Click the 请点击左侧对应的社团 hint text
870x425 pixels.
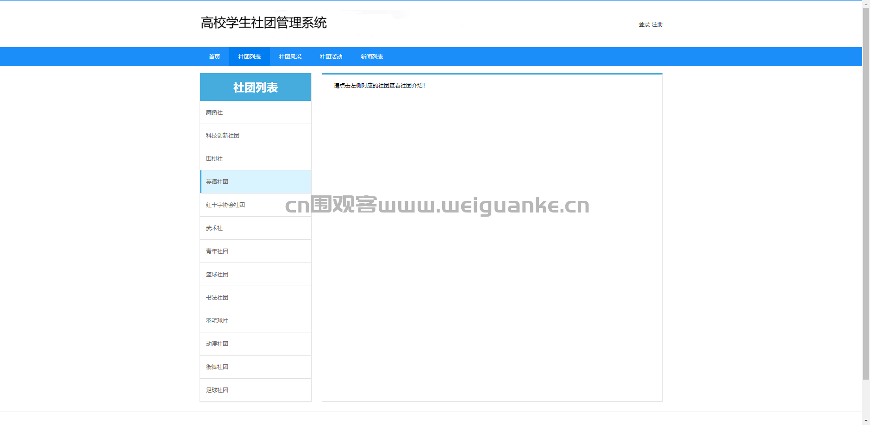379,86
